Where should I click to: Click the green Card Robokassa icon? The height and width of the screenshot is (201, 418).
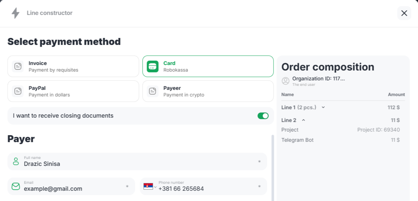coord(152,66)
